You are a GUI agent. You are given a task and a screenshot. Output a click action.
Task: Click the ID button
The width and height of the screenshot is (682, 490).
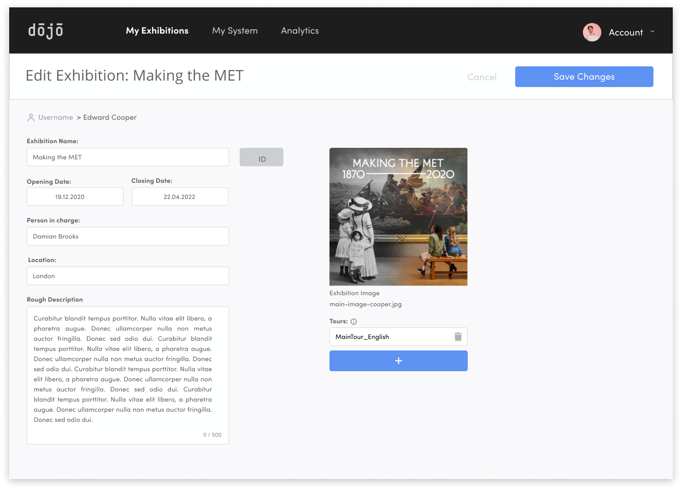(x=261, y=157)
